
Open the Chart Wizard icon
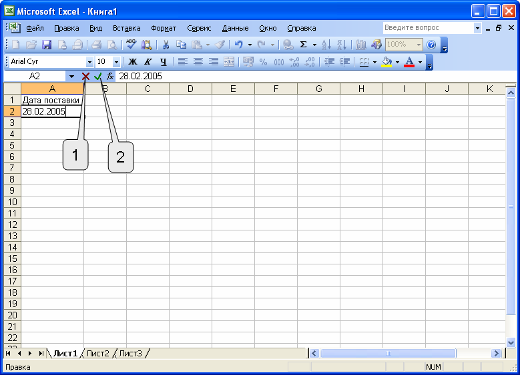(361, 45)
